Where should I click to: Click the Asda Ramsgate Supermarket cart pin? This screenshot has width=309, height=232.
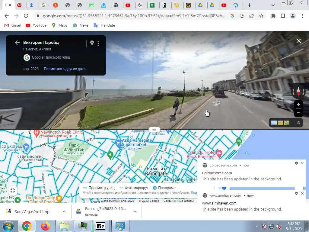click(118, 143)
